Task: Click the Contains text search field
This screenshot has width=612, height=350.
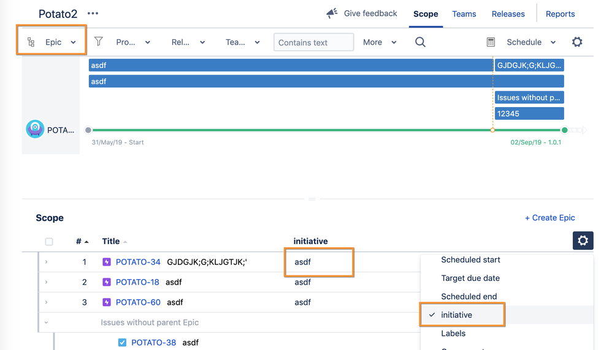Action: coord(313,42)
